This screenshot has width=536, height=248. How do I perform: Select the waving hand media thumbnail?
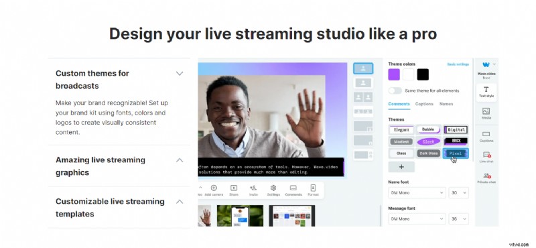(204, 216)
